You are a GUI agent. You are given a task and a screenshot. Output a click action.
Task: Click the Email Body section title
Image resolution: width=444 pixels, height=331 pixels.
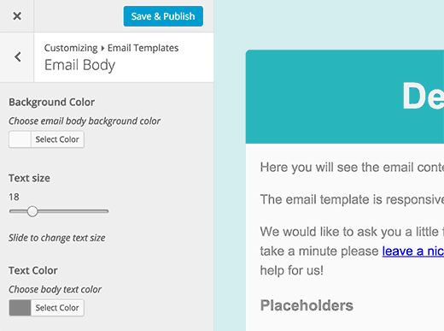[80, 65]
